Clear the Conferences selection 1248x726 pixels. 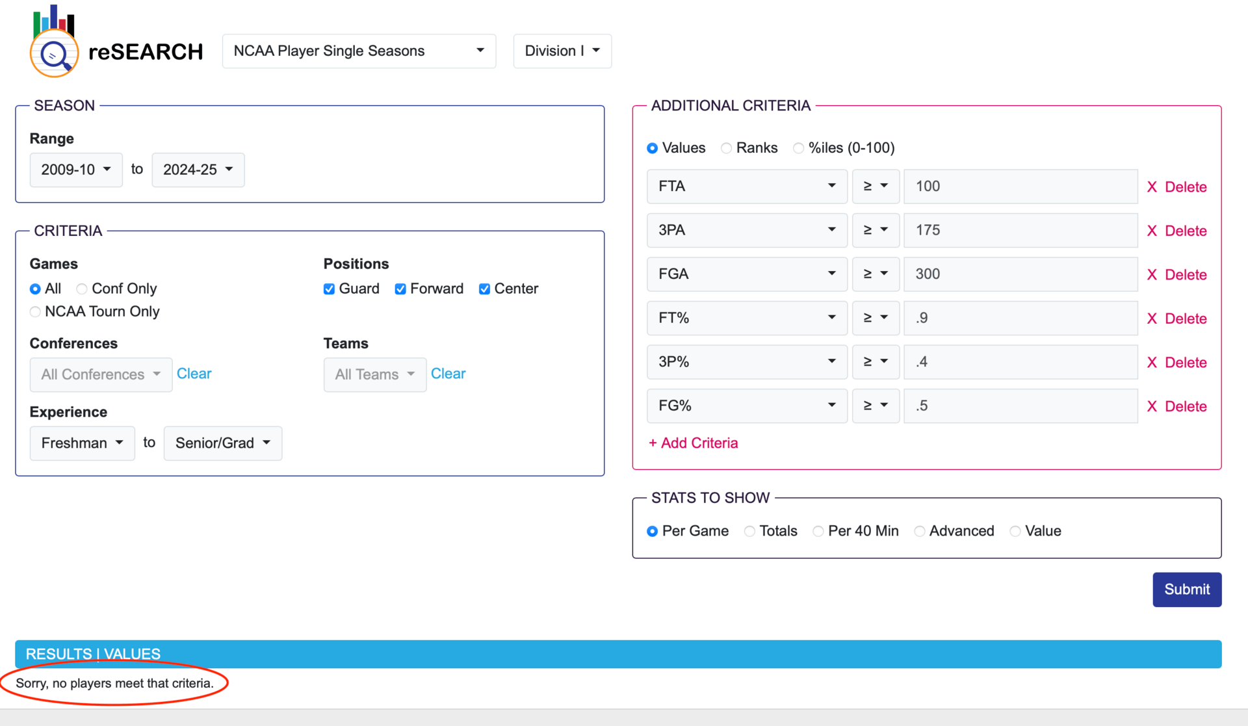coord(194,374)
